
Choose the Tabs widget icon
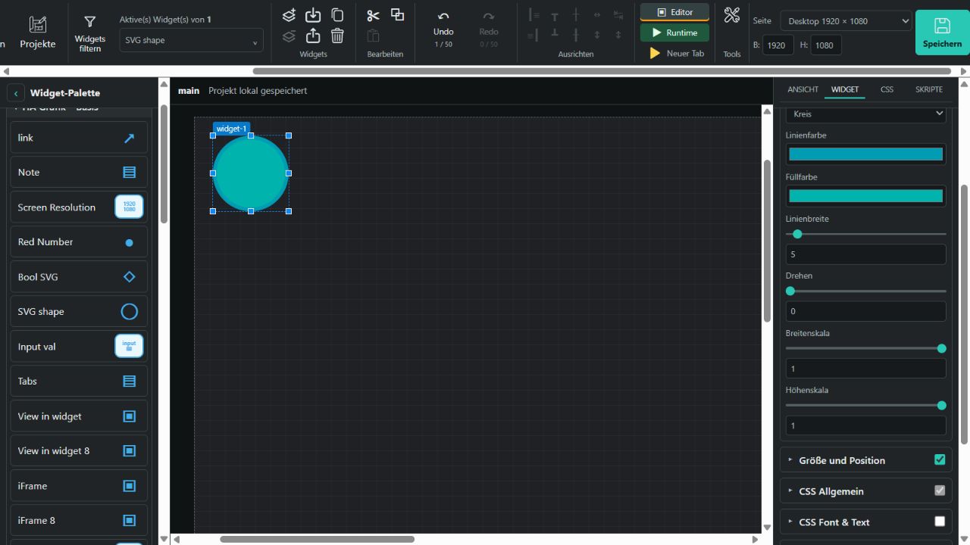click(130, 381)
